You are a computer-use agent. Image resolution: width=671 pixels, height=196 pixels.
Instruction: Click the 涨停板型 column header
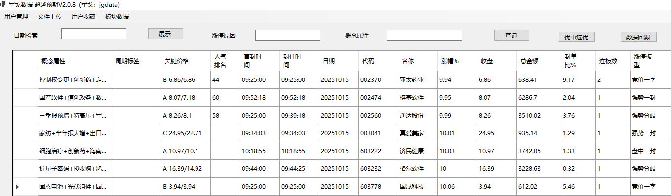pos(650,61)
